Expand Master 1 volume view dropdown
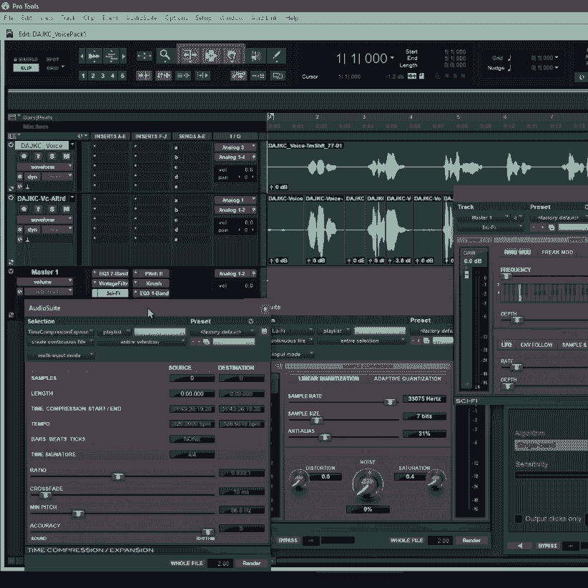Screen dimensions: 588x588 (44, 282)
